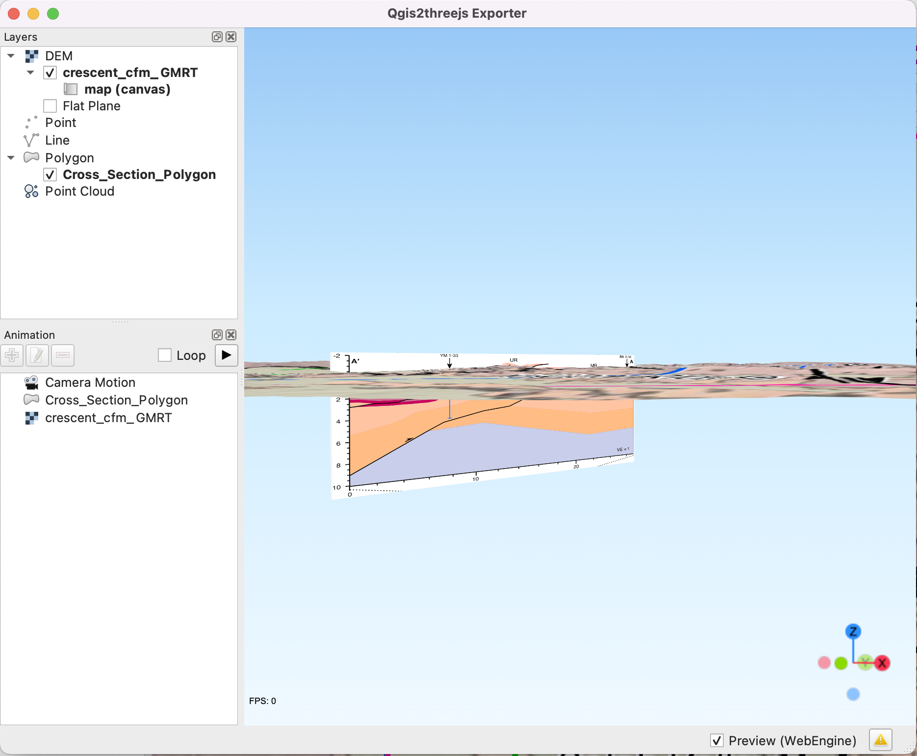Viewport: 917px width, 756px height.
Task: Click the Add keyframe plus icon
Action: pos(12,355)
